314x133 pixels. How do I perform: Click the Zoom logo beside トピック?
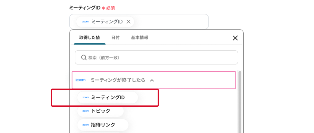click(x=85, y=111)
